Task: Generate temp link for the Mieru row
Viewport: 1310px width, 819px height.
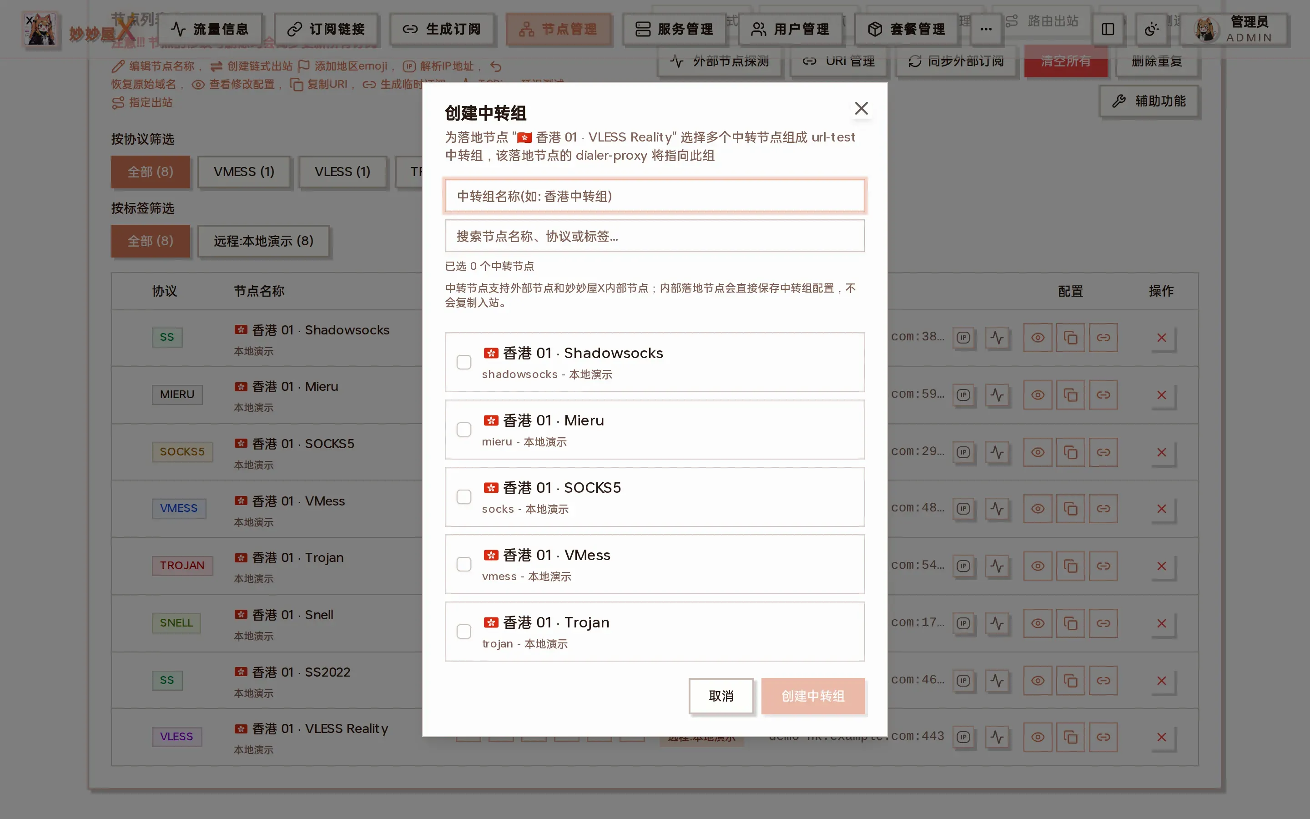Action: click(x=1103, y=395)
